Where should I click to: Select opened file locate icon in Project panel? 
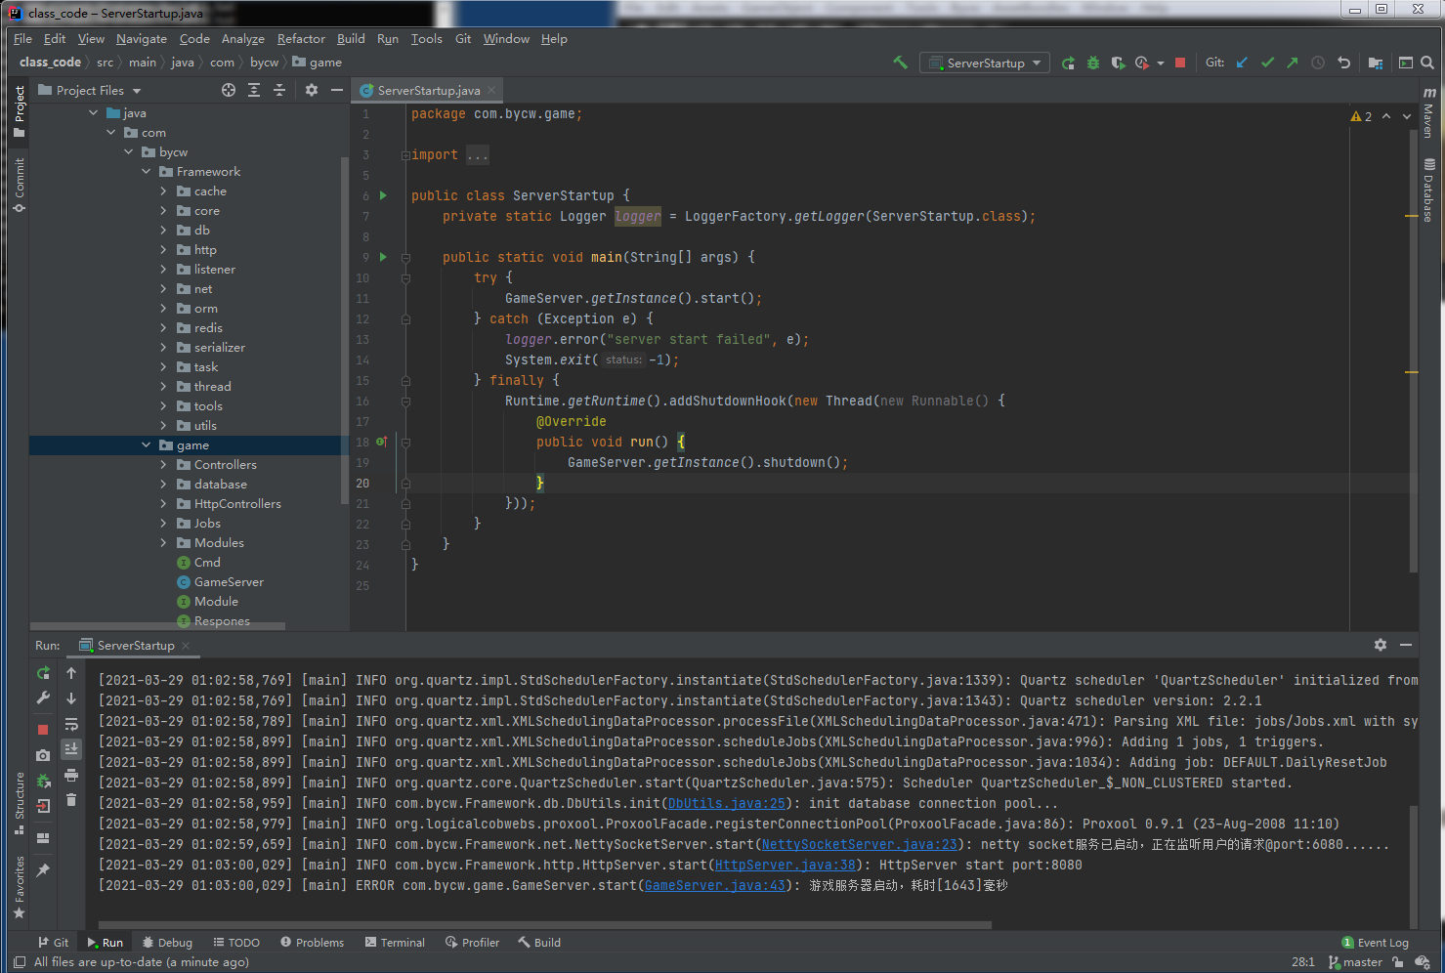click(x=229, y=90)
